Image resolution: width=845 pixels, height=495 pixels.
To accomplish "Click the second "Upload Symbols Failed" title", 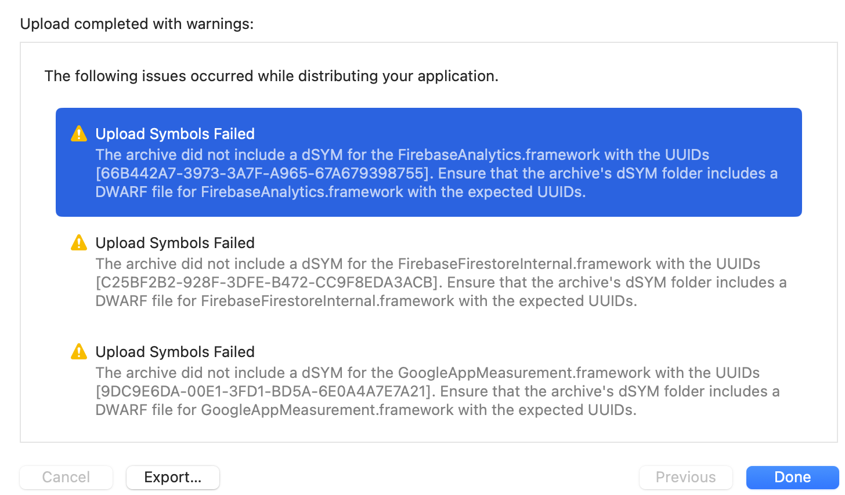I will click(175, 243).
